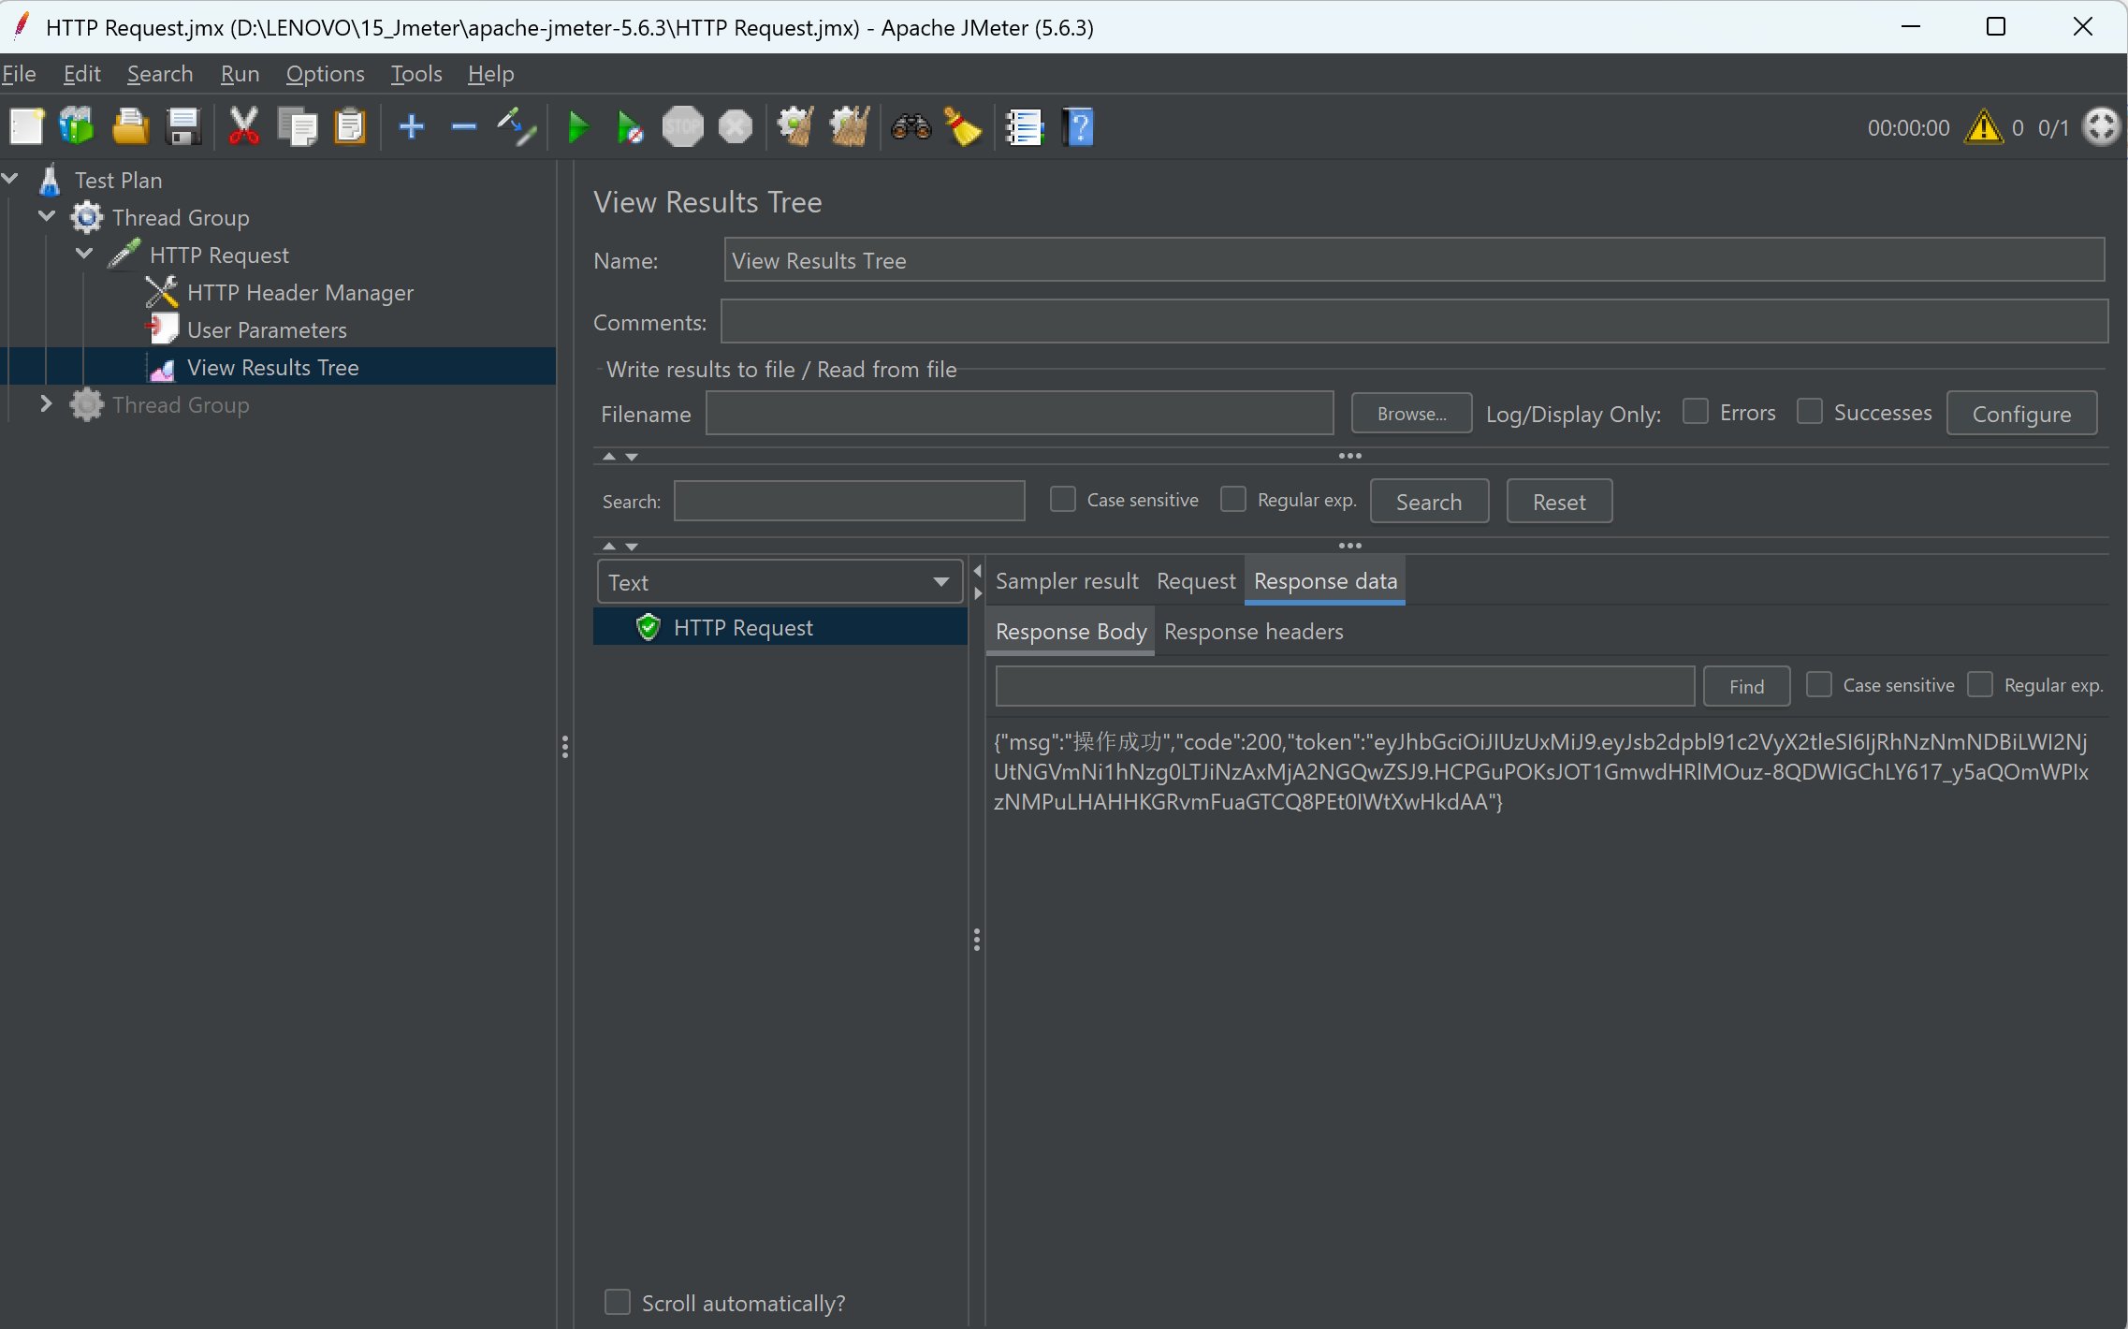
Task: Start the test with green play icon
Action: [578, 126]
